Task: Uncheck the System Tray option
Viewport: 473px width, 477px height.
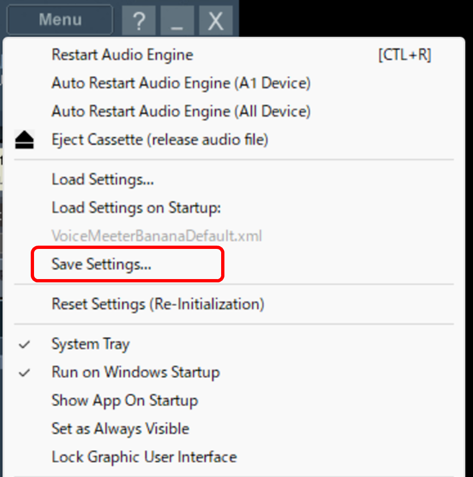Action: (91, 344)
